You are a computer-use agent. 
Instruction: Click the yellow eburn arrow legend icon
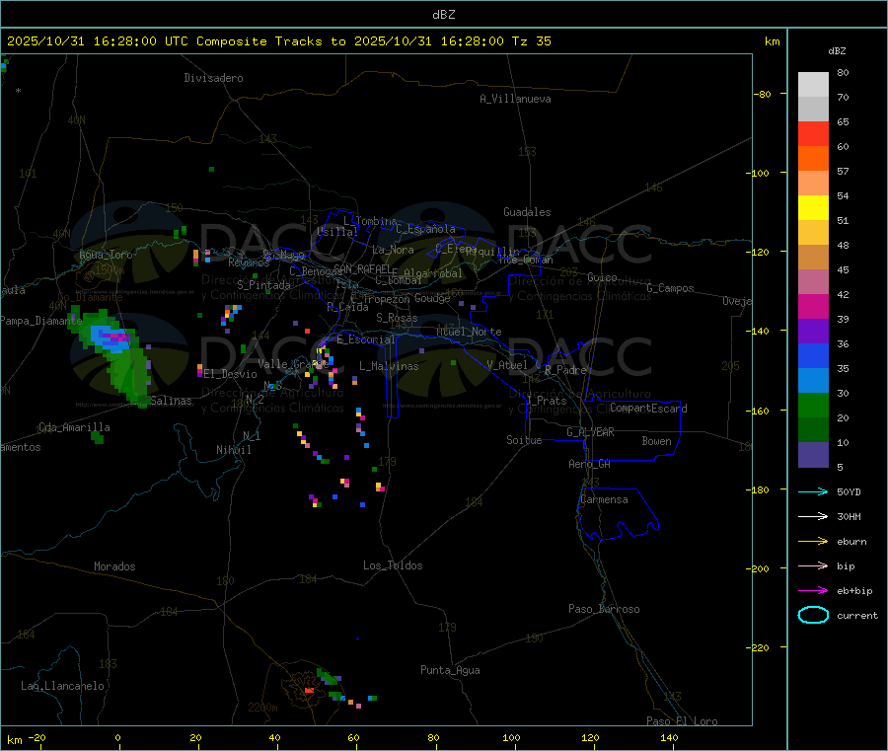[813, 542]
